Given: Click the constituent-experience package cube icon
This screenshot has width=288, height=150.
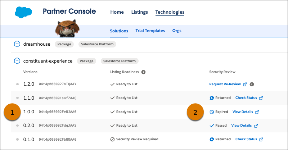Looking at the screenshot, I should [x=17, y=61].
